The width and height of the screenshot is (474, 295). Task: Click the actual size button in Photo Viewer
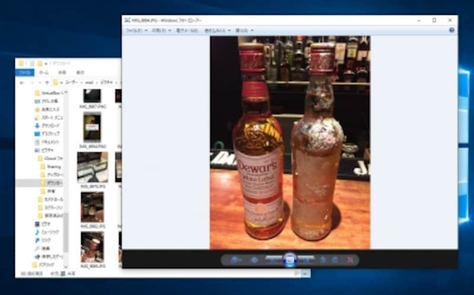pyautogui.click(x=254, y=260)
